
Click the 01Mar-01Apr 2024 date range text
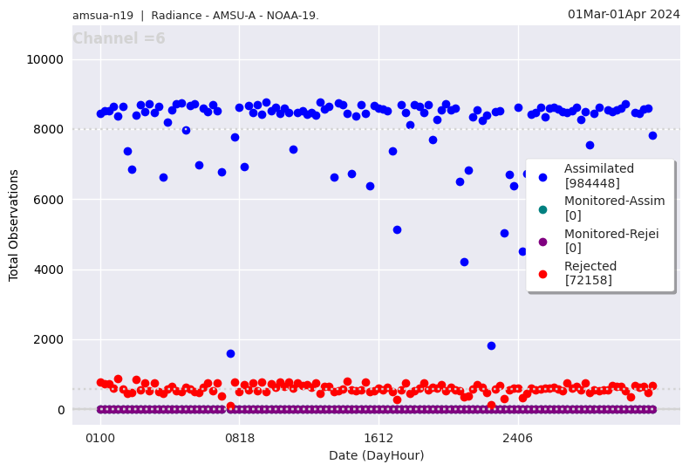coord(624,14)
